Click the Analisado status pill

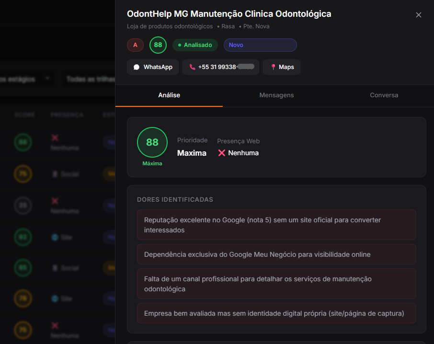pos(195,45)
